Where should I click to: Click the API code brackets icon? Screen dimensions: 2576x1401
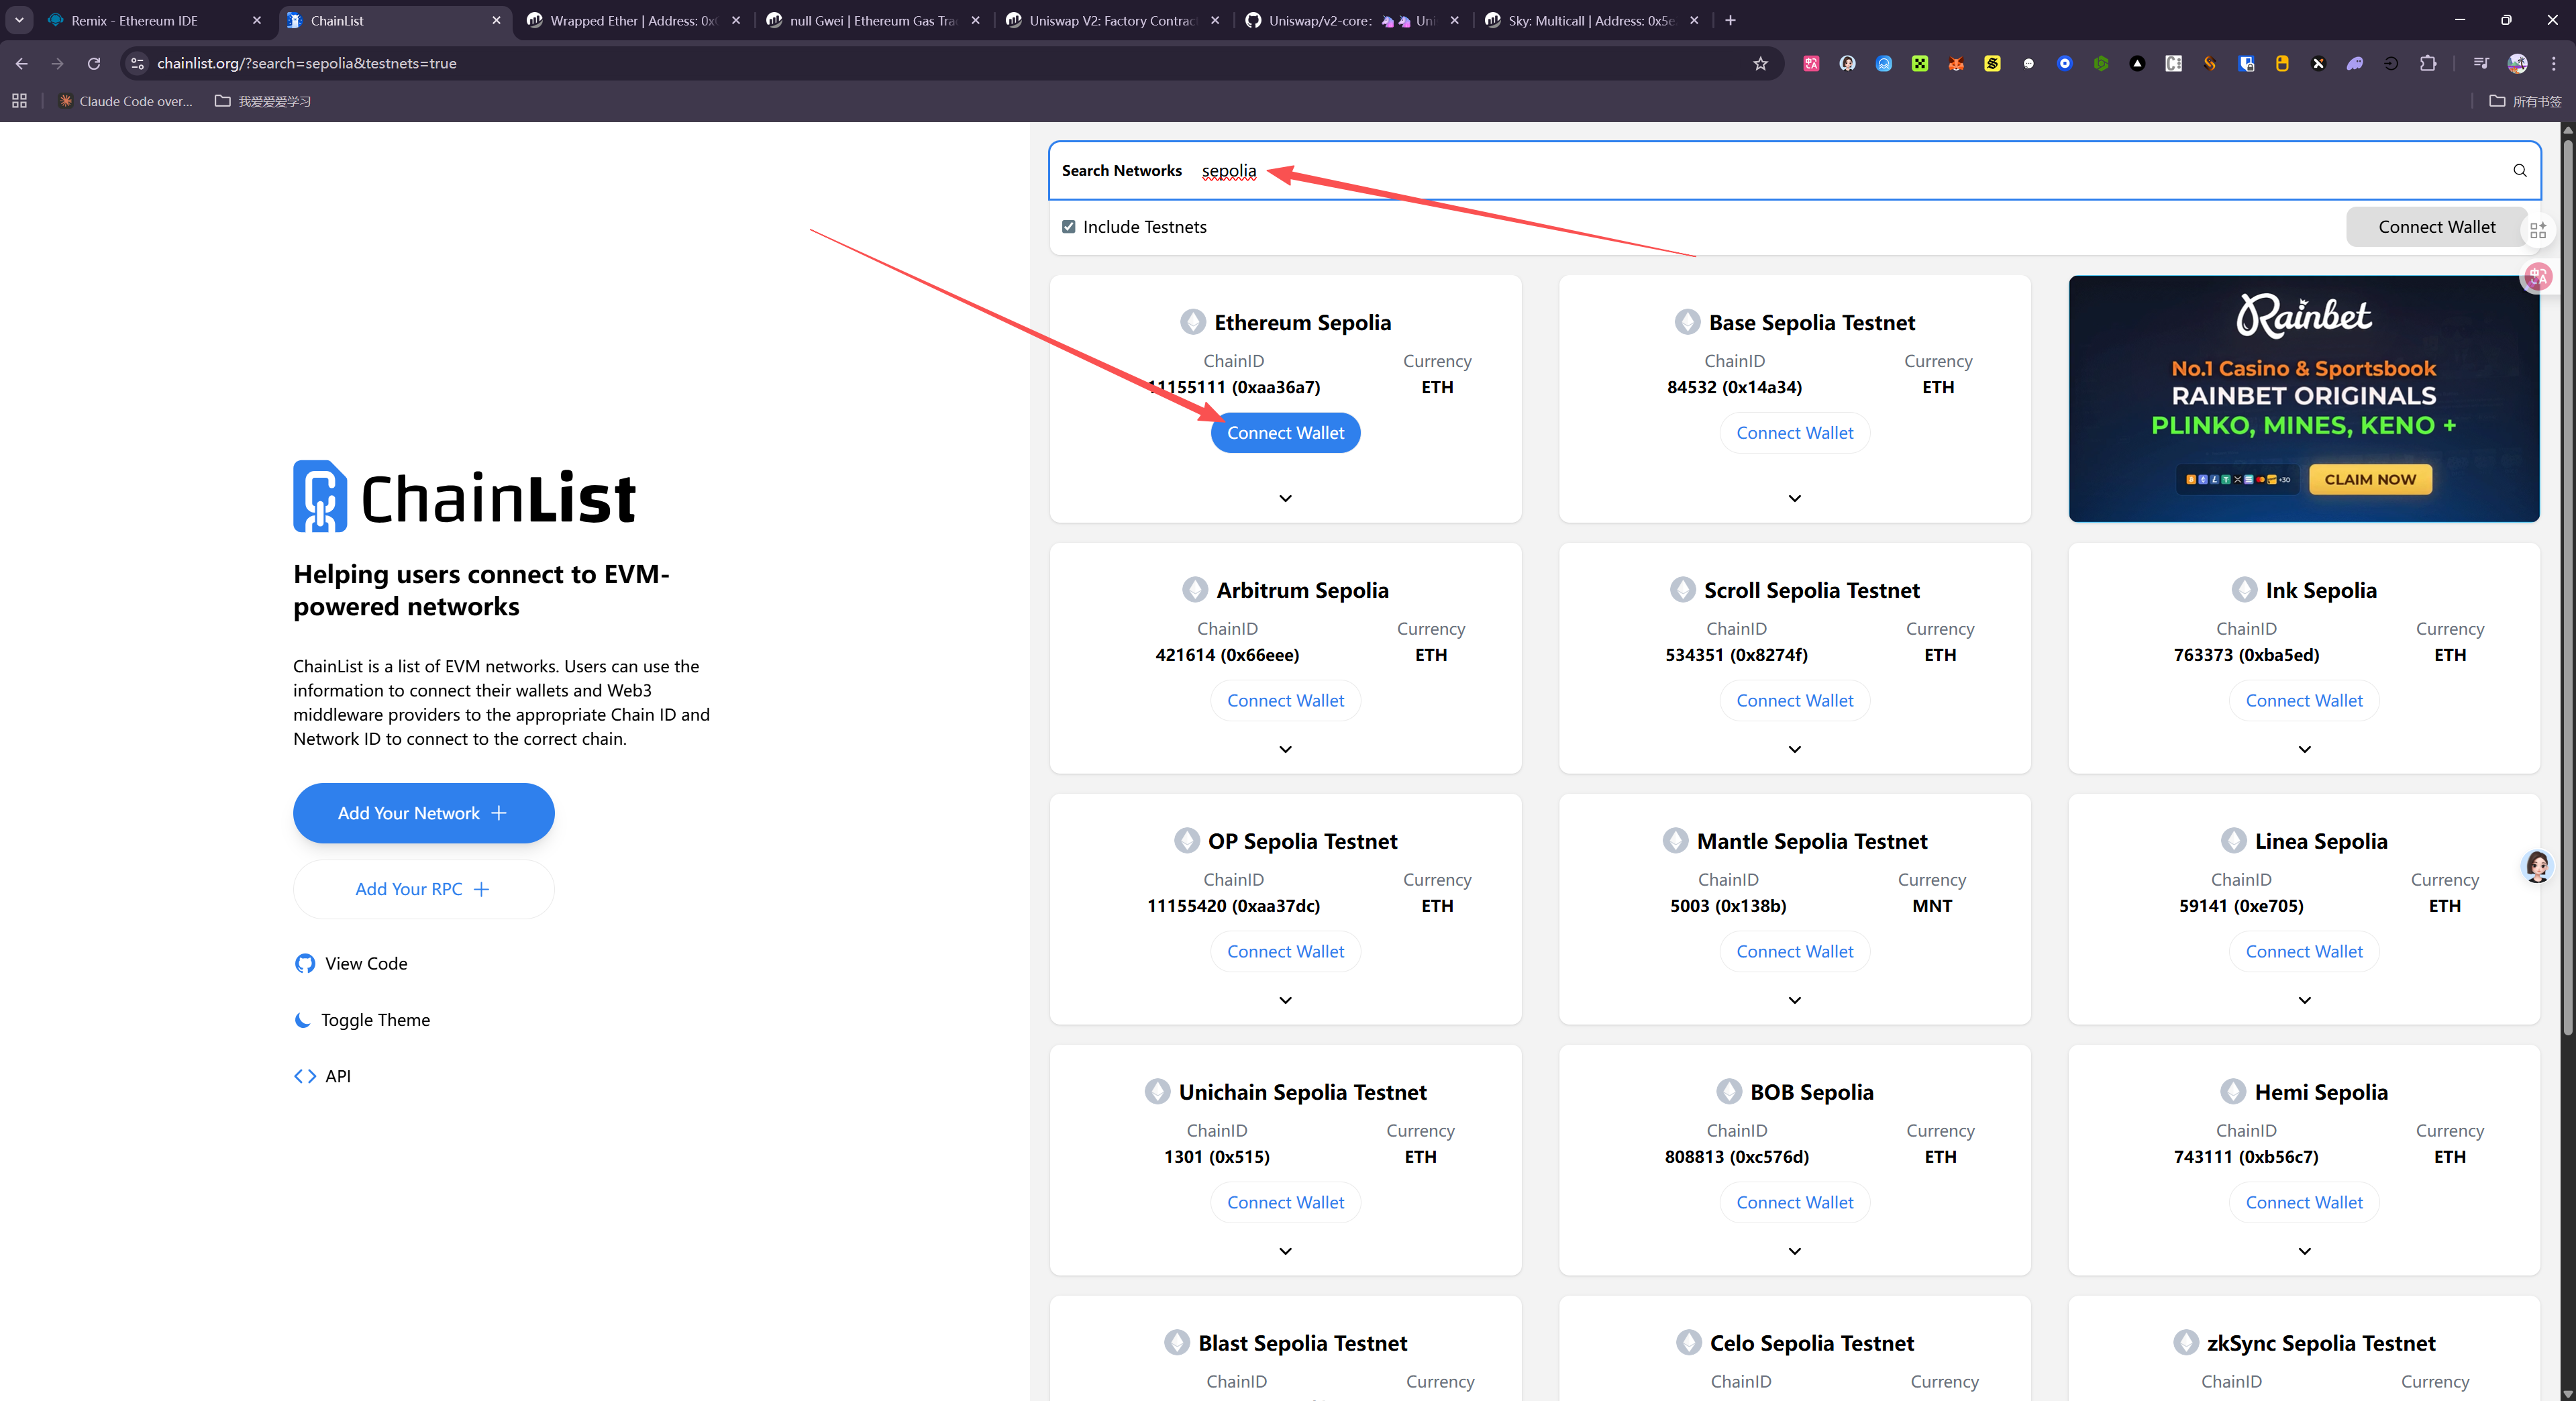(305, 1076)
